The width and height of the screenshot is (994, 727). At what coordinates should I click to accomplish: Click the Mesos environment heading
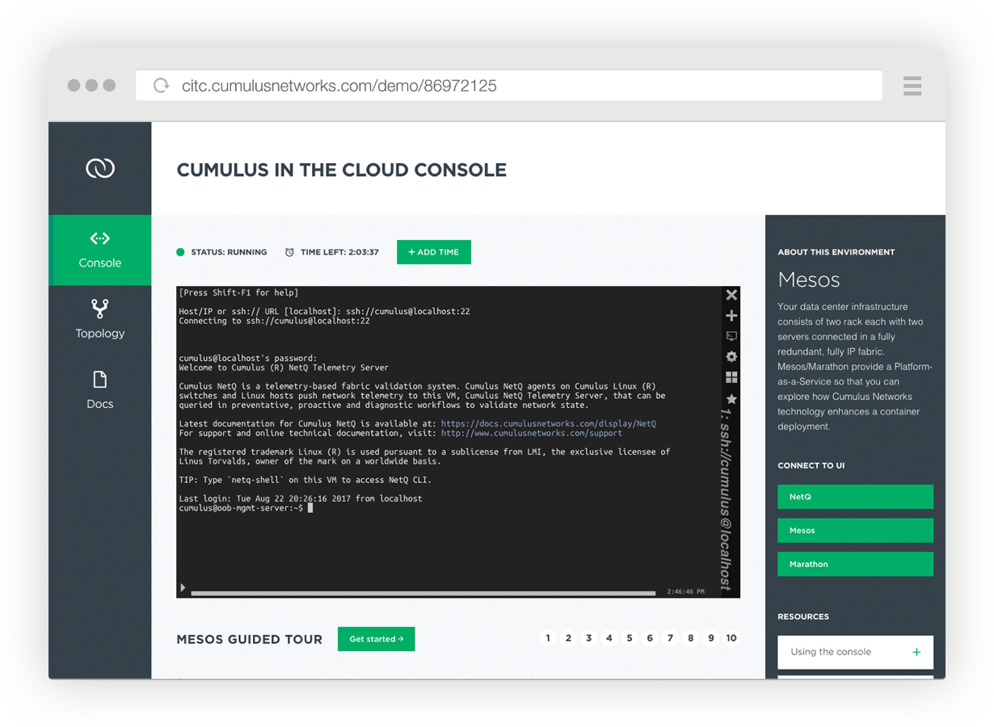pos(809,280)
